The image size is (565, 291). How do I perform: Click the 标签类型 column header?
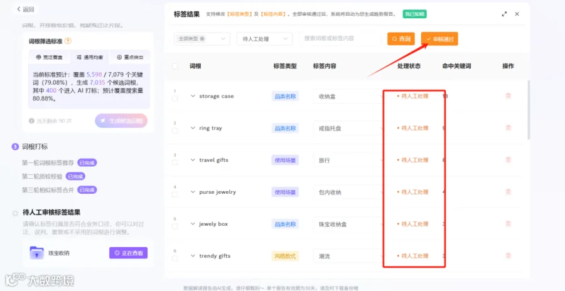[x=285, y=66]
